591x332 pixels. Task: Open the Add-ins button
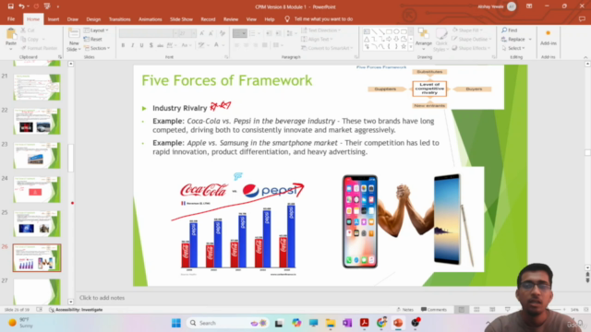pyautogui.click(x=548, y=39)
